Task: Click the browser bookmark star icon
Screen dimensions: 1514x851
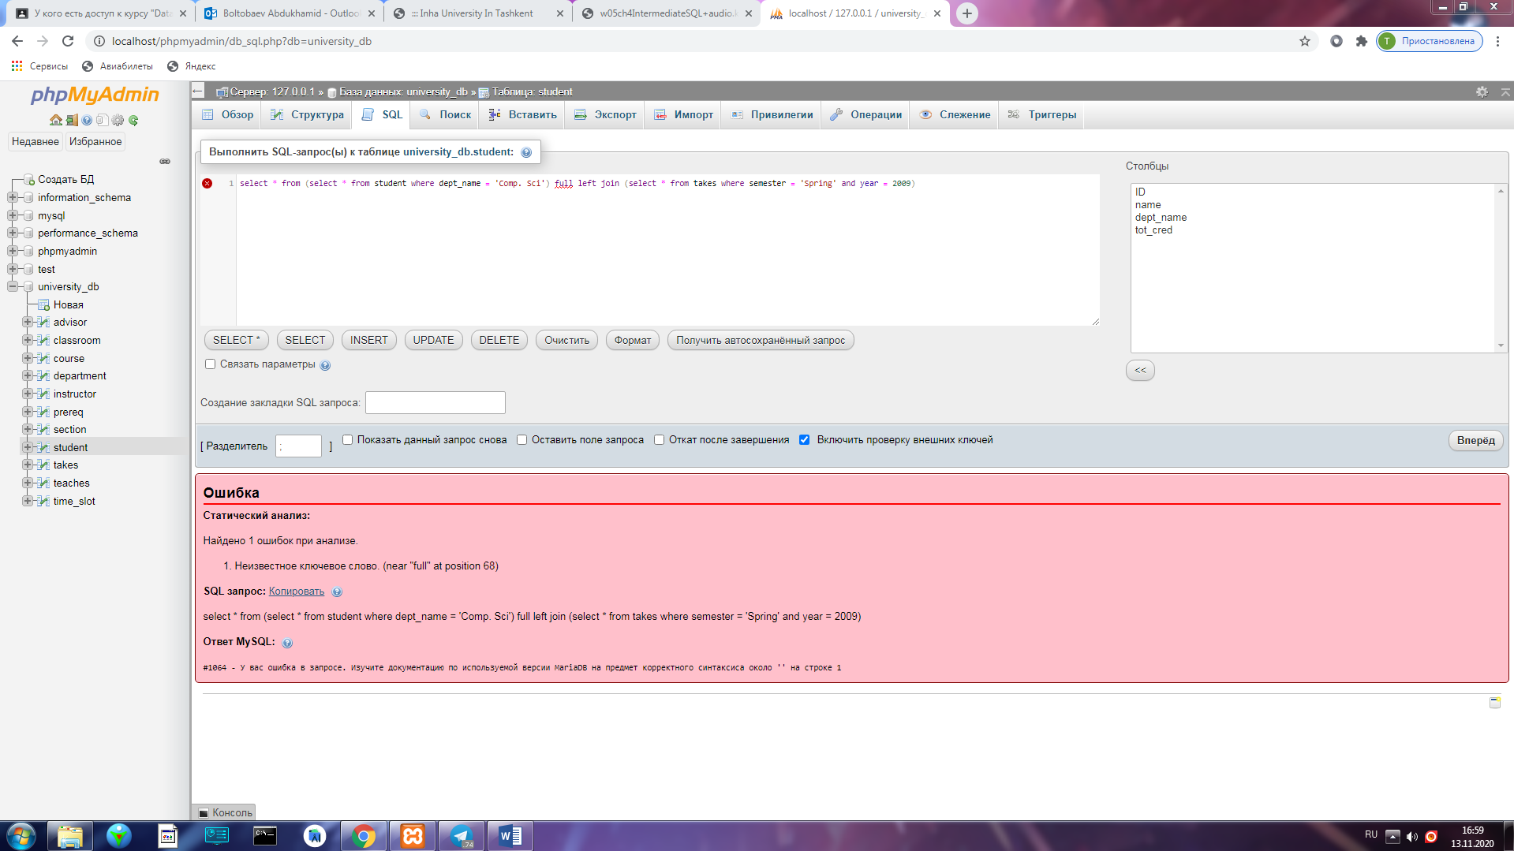Action: click(x=1305, y=41)
